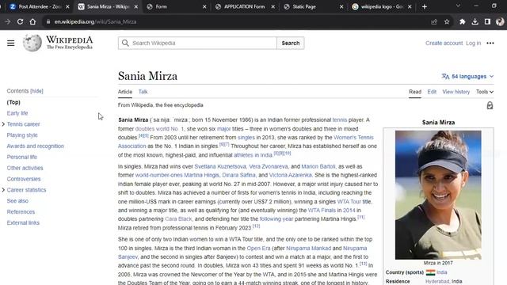Bookmark this page with the star icon
Image resolution: width=507 pixels, height=285 pixels.
pyautogui.click(x=447, y=21)
